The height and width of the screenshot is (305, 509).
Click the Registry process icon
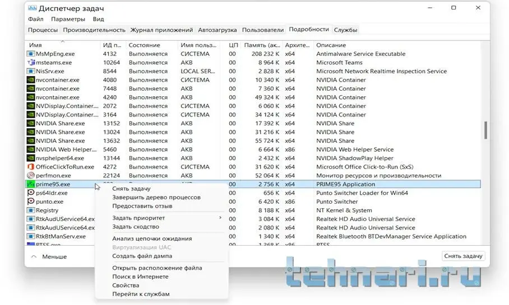pos(30,210)
